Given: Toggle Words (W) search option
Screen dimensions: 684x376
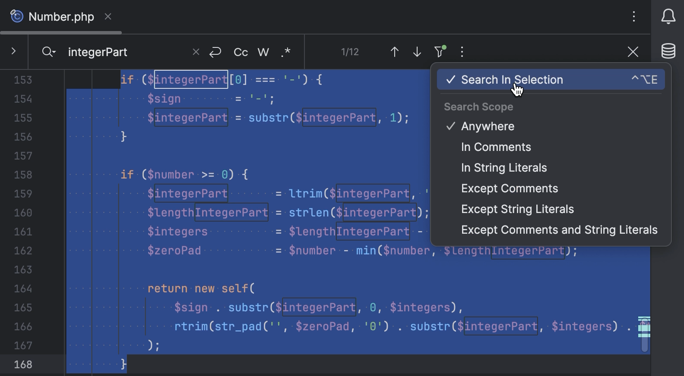Looking at the screenshot, I should coord(263,52).
